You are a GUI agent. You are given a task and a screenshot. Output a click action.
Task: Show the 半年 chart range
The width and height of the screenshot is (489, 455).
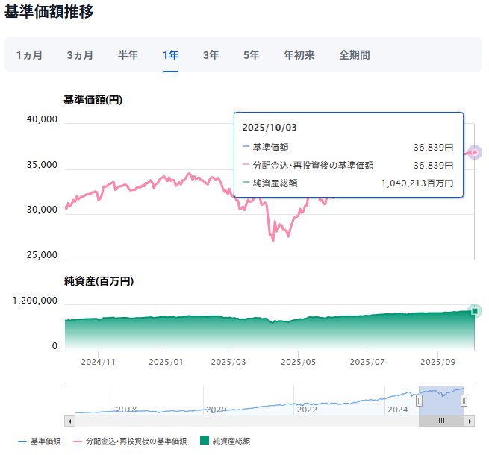click(128, 55)
